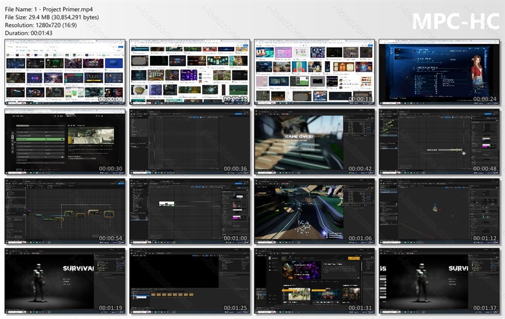The height and width of the screenshot is (319, 505).
Task: Click the text "File Name: 1 - Project Primer.mp4"
Action: tap(49, 9)
